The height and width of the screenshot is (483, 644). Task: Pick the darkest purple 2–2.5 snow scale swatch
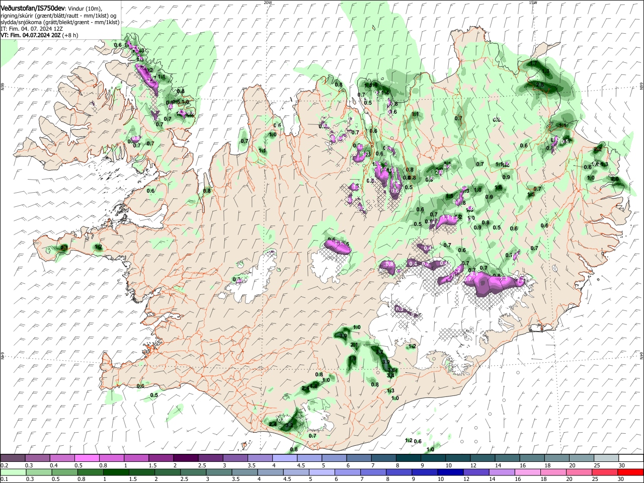[186, 458]
